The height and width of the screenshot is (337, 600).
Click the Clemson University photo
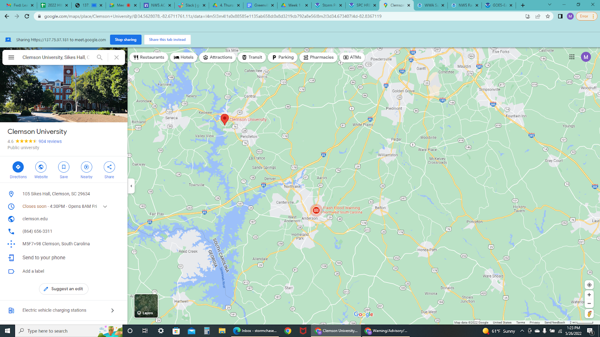(x=64, y=94)
